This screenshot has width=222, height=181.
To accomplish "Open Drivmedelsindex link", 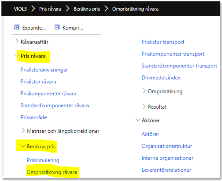I will pyautogui.click(x=161, y=78).
